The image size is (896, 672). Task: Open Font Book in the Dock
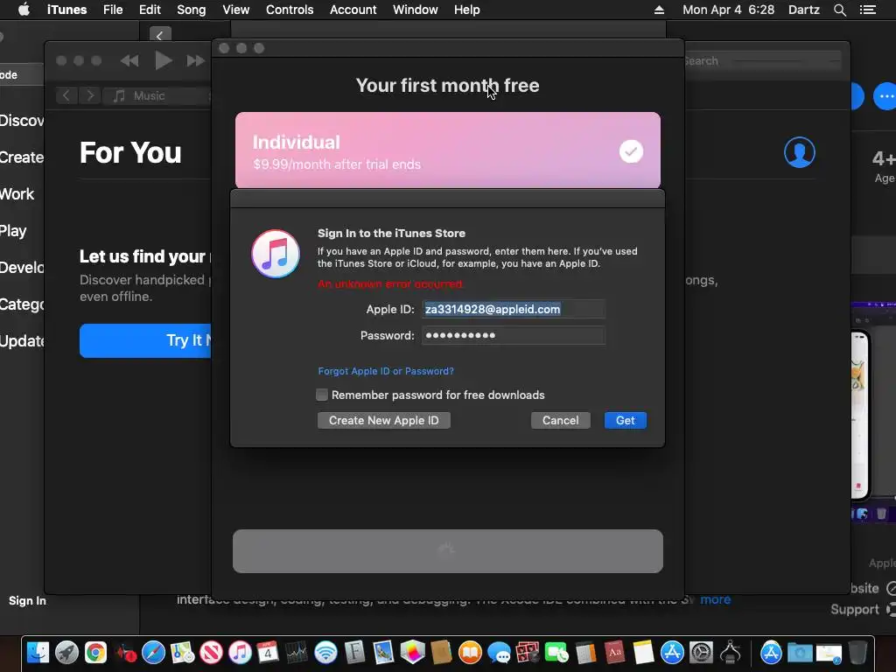pyautogui.click(x=355, y=653)
